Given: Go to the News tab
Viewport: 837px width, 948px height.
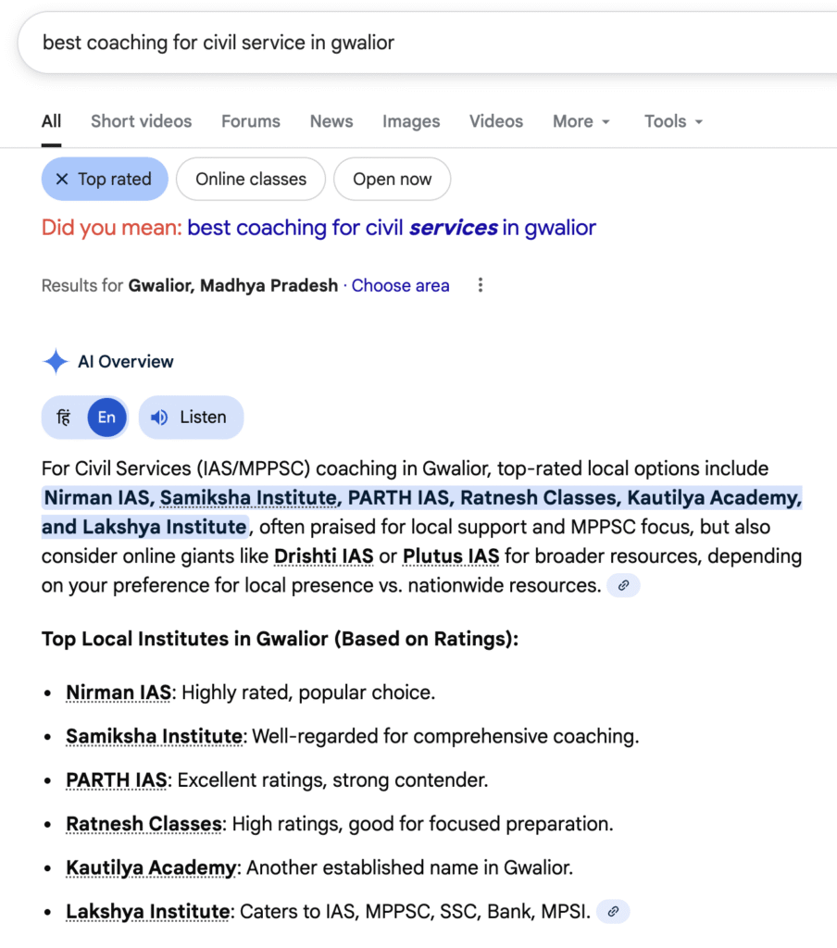Looking at the screenshot, I should 331,121.
